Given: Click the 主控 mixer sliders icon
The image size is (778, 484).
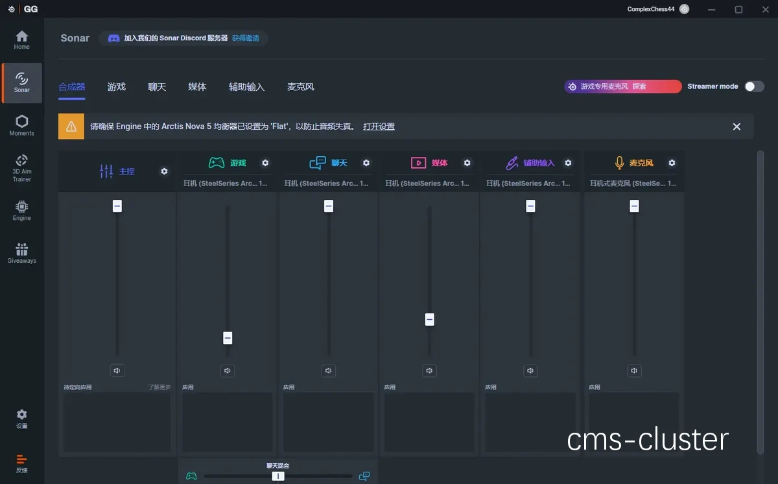Looking at the screenshot, I should pyautogui.click(x=106, y=171).
